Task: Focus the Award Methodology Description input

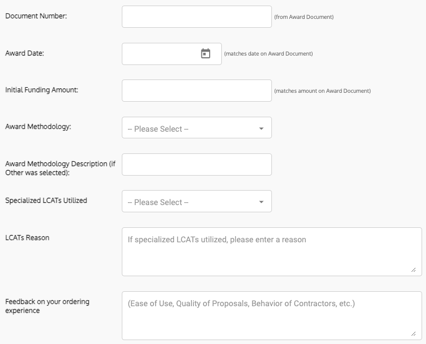Action: (197, 164)
